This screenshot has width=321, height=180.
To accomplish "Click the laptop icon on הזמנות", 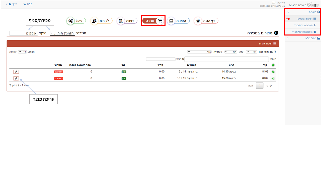I will (x=171, y=21).
